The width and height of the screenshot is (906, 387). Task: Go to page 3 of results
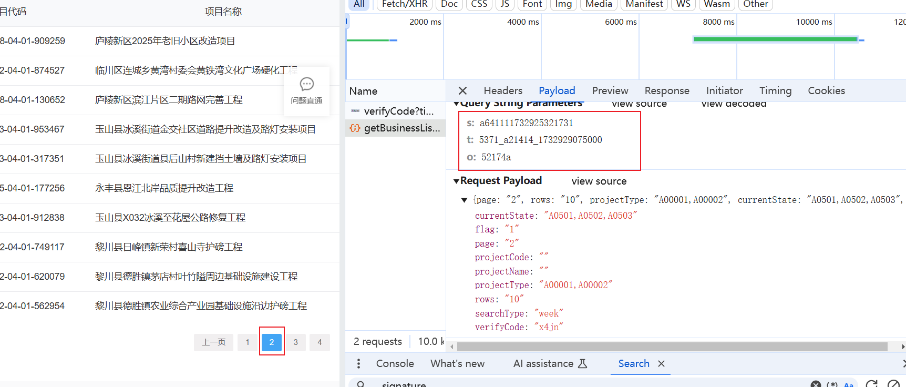(295, 342)
